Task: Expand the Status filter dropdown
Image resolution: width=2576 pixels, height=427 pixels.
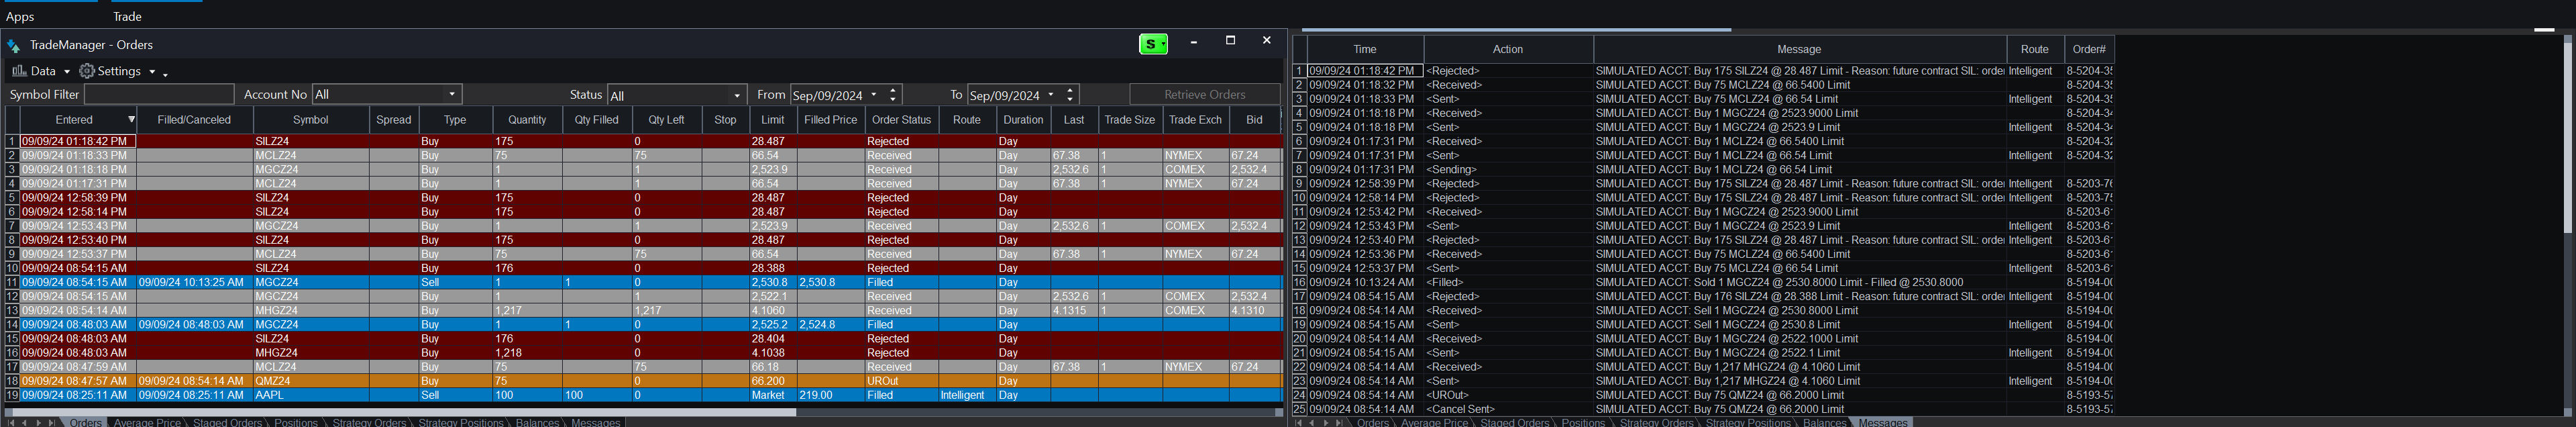Action: (x=737, y=95)
